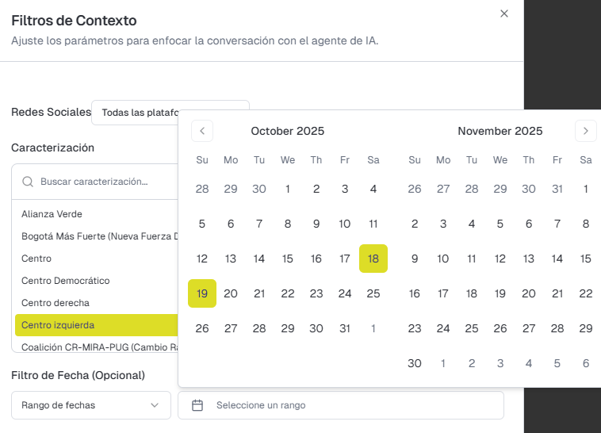Click the search magnifier icon
Viewport: 601px width, 433px height.
[28, 182]
